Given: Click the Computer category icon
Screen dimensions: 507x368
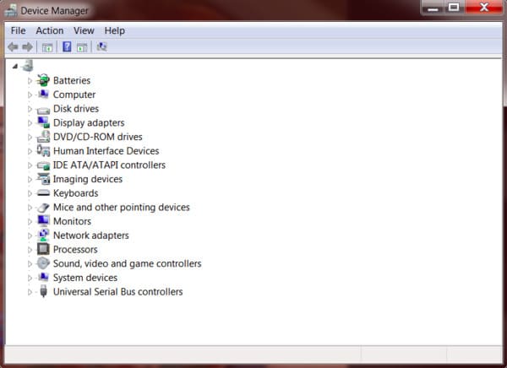Looking at the screenshot, I should click(43, 95).
